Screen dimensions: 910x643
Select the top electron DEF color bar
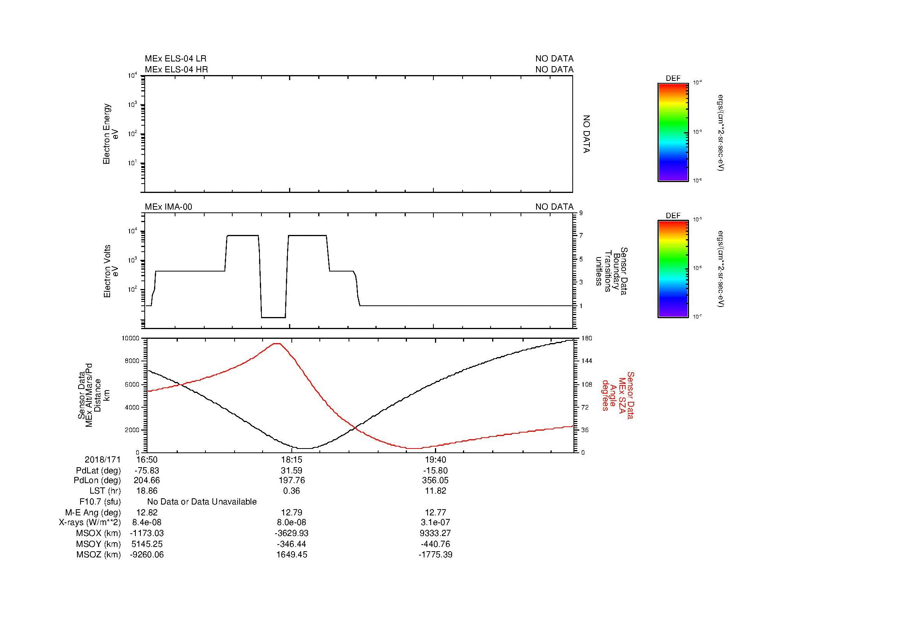pos(673,132)
